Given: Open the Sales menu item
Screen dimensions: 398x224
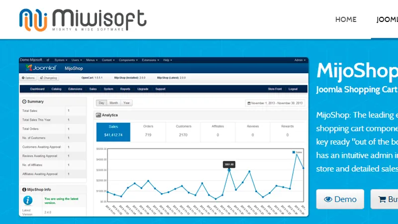Looking at the screenshot, I should pos(93,89).
